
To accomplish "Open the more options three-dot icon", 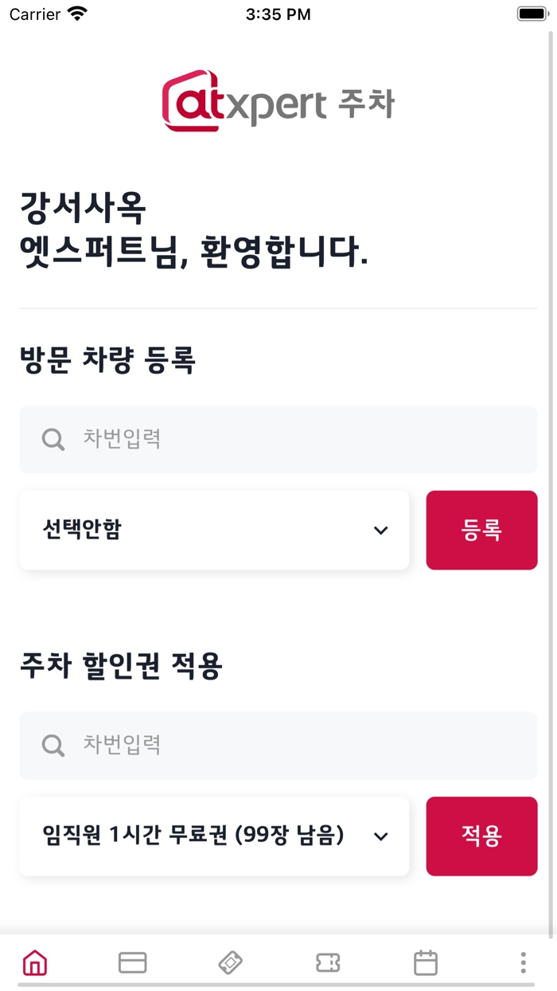I will point(522,962).
